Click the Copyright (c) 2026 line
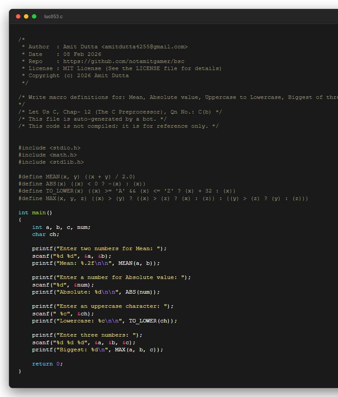This screenshot has width=338, height=397. (x=75, y=75)
